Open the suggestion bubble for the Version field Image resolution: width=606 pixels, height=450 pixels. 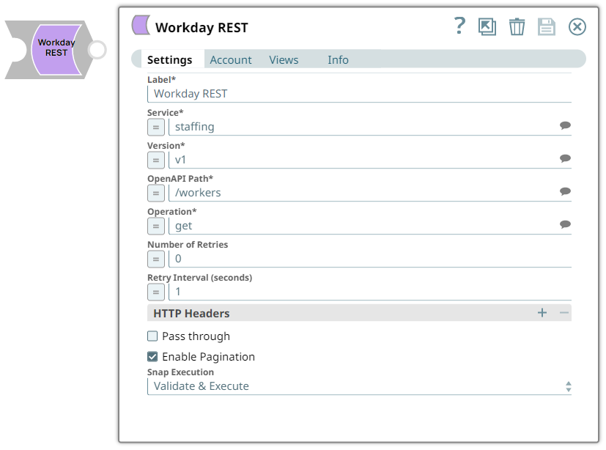[x=565, y=158]
